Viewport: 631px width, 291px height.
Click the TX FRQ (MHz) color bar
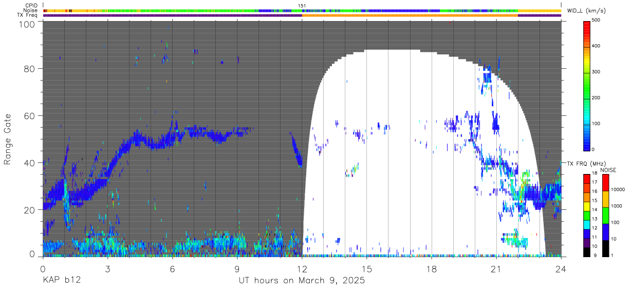point(587,215)
